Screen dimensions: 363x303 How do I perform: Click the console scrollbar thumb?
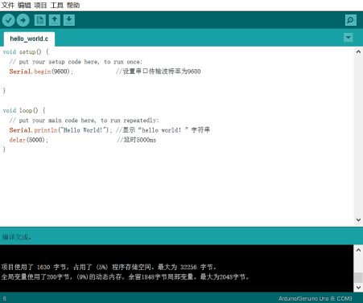[x=358, y=277]
